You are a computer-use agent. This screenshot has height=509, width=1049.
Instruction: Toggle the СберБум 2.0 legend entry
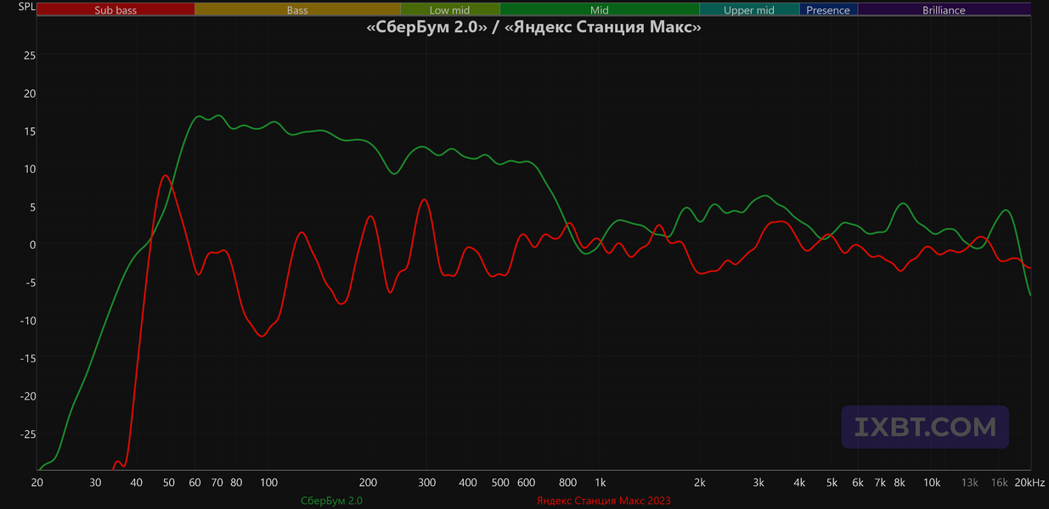click(x=331, y=501)
